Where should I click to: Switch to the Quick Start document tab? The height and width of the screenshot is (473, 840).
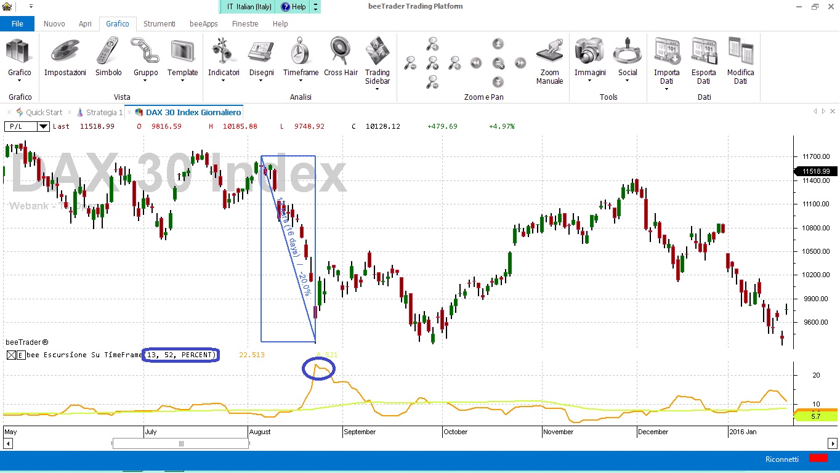click(x=39, y=112)
